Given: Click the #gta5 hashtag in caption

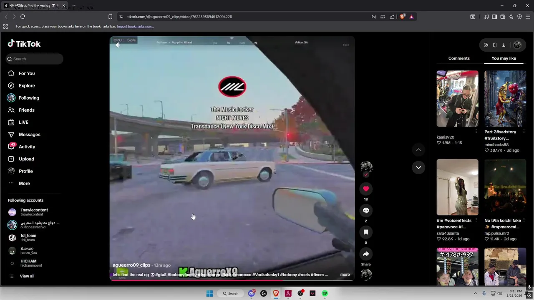Looking at the screenshot, I should [161, 275].
